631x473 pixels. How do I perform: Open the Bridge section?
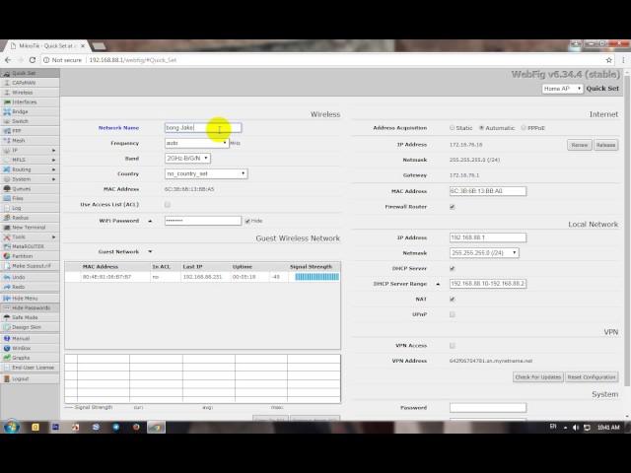(x=20, y=111)
